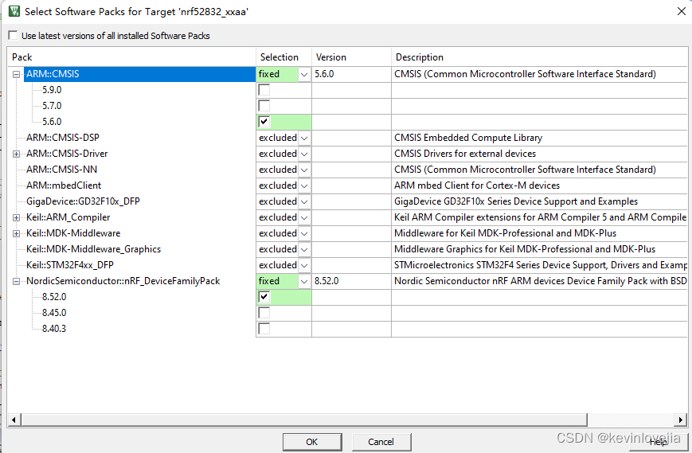Open selection dropdown for Keil::MDK-Middleware_Graphics
692x453 pixels.
click(304, 249)
